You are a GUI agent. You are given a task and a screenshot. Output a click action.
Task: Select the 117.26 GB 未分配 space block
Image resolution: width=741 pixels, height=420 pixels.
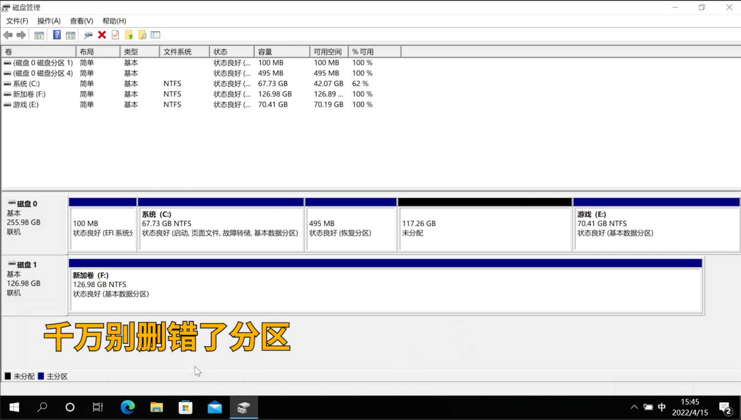coord(485,225)
